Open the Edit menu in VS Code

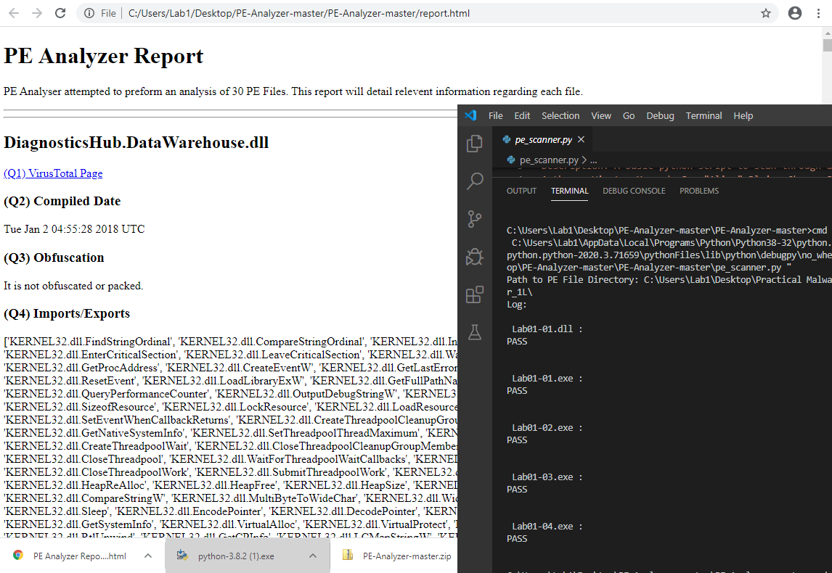coord(522,115)
